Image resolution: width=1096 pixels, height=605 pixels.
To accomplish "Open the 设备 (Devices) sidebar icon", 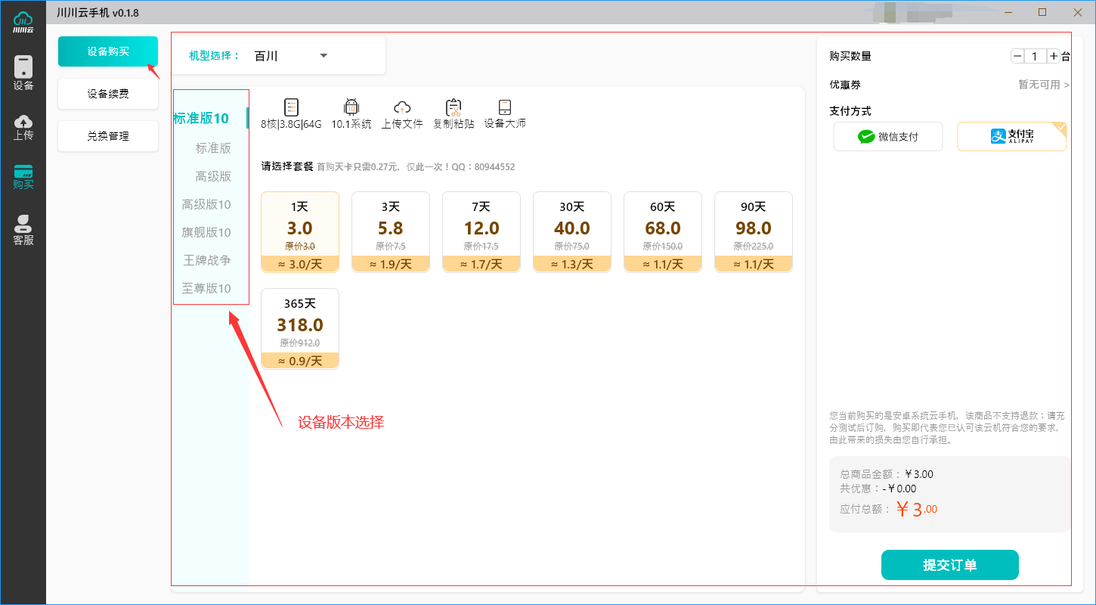I will [x=23, y=73].
